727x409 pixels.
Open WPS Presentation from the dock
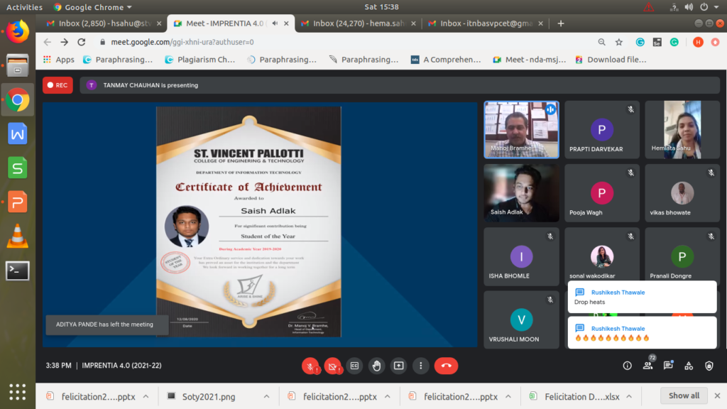18,202
